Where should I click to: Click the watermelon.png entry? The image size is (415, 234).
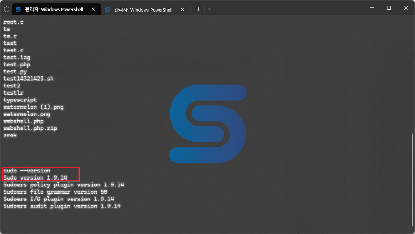point(27,114)
